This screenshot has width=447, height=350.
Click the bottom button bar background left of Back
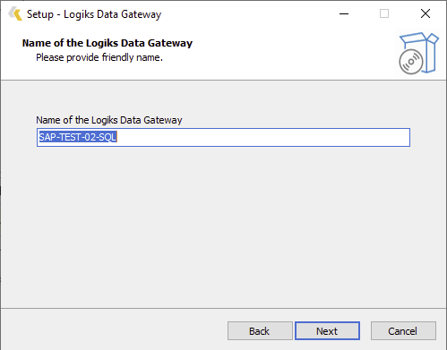[114, 330]
